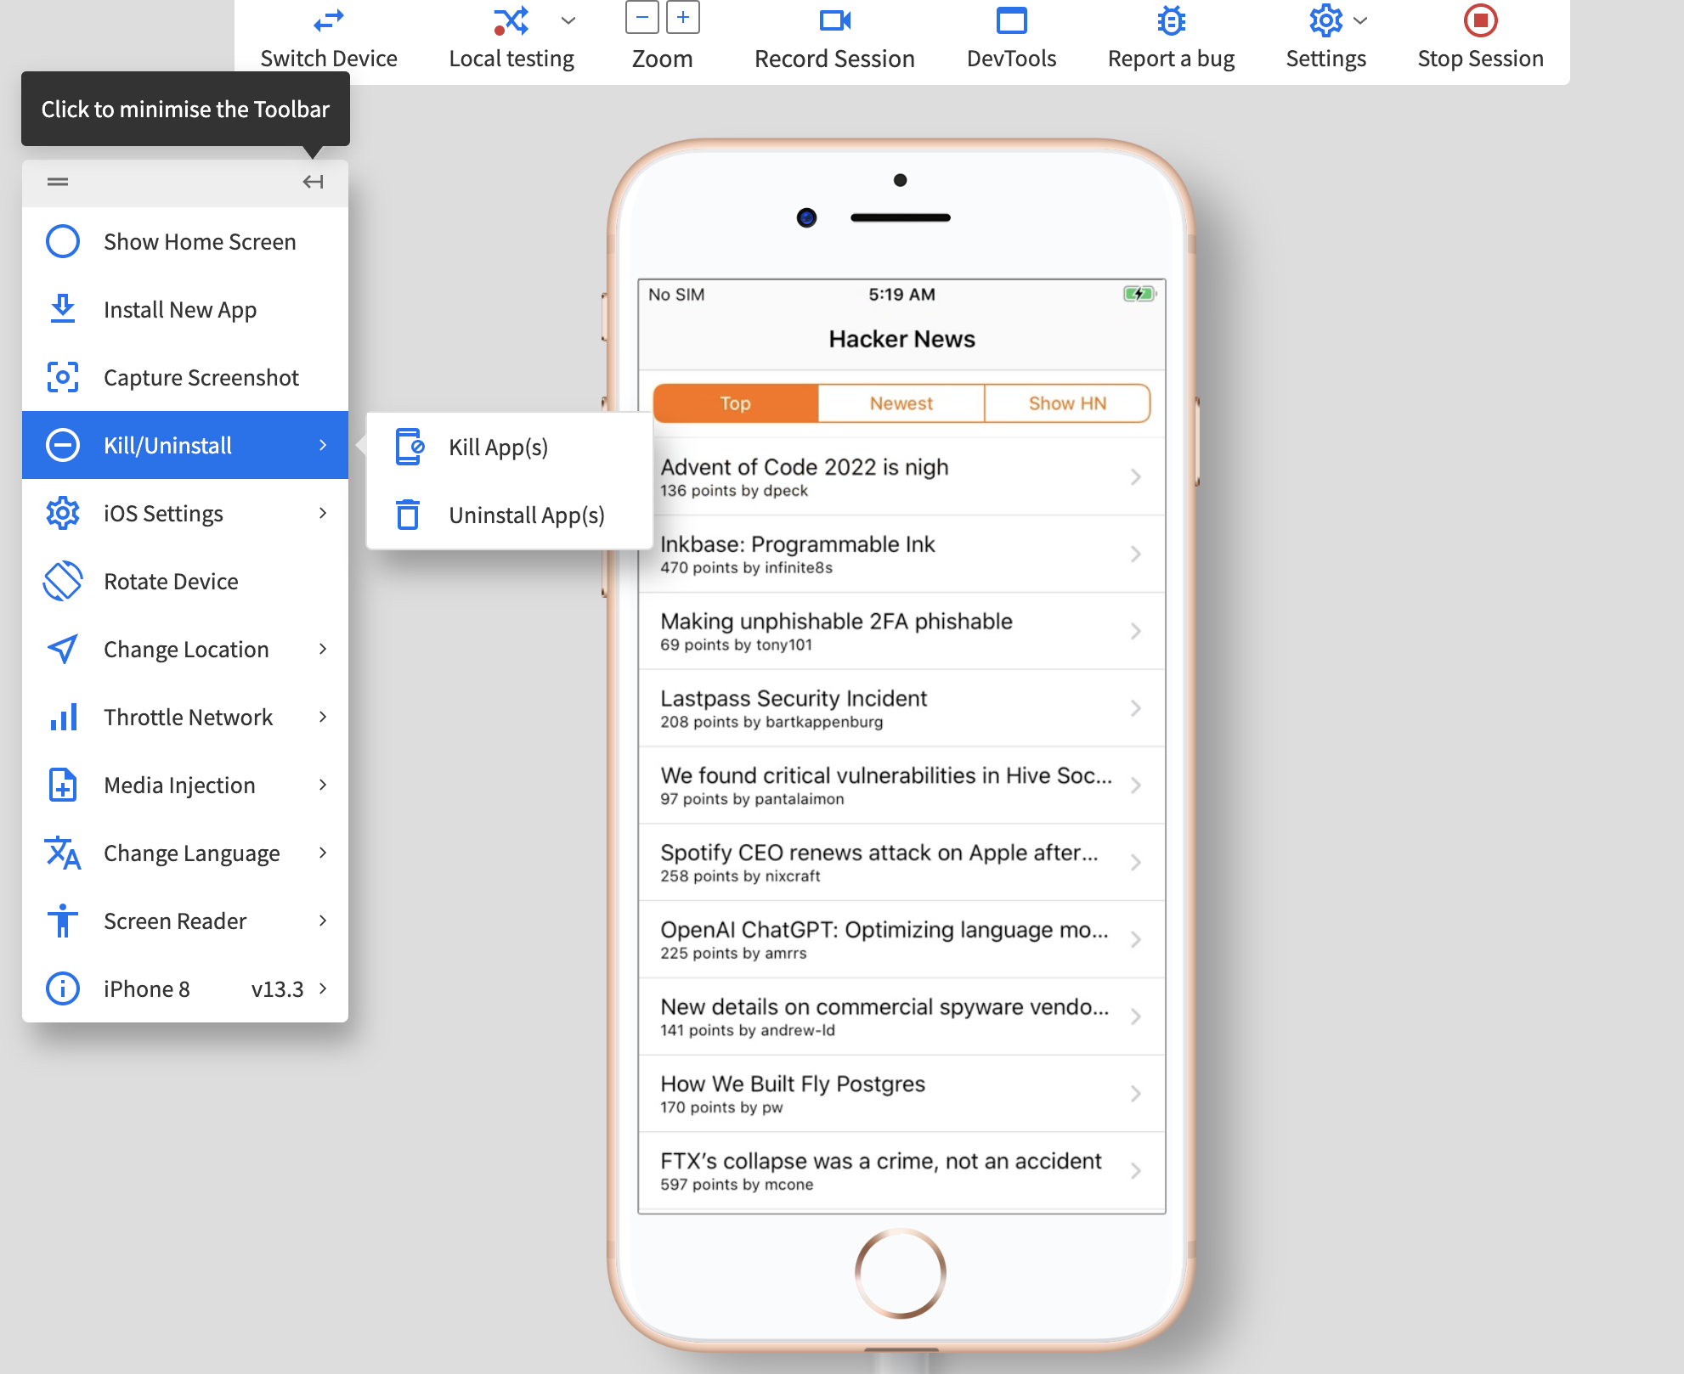Click the Report a bug icon
The image size is (1684, 1374).
pyautogui.click(x=1170, y=20)
